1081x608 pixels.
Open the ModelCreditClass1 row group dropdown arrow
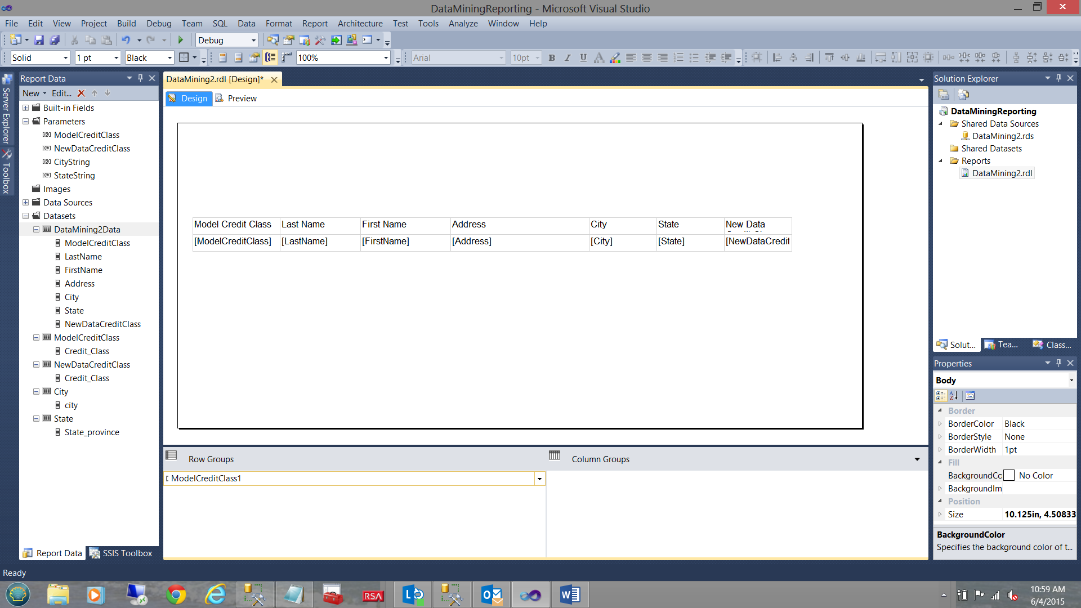(x=539, y=479)
